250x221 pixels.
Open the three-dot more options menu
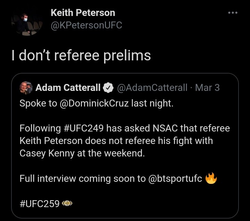(233, 13)
